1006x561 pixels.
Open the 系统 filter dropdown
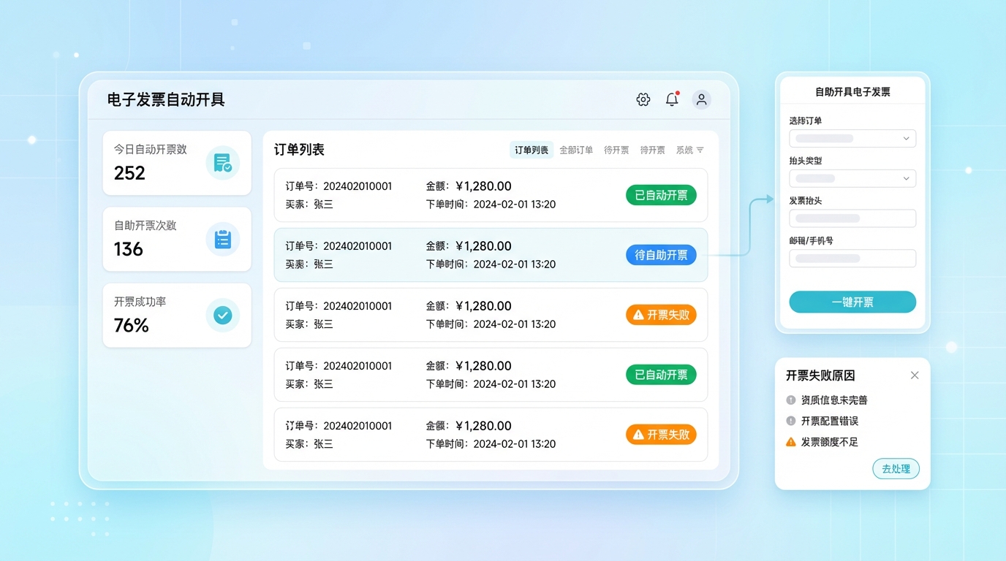point(689,150)
